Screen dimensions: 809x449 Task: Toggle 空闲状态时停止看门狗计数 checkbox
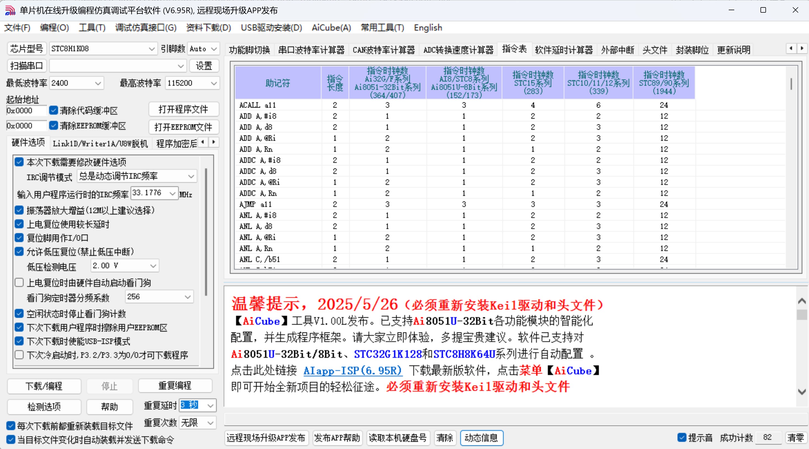[19, 313]
